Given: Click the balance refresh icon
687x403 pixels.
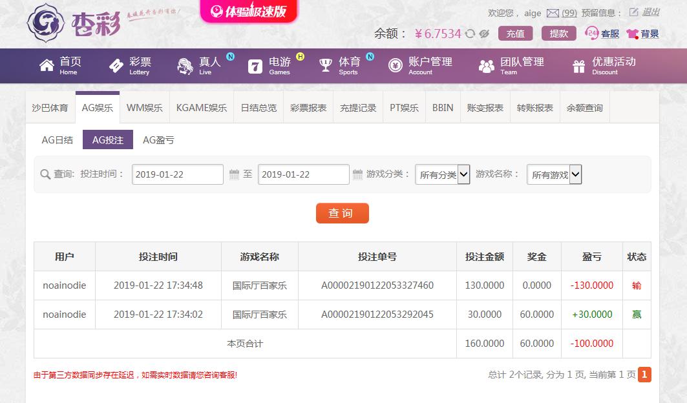Looking at the screenshot, I should click(x=470, y=34).
